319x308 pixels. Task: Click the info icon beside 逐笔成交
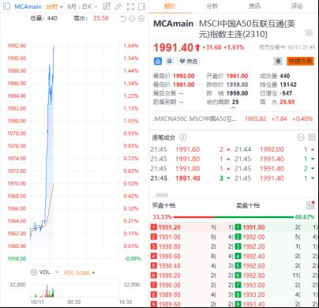(x=182, y=137)
